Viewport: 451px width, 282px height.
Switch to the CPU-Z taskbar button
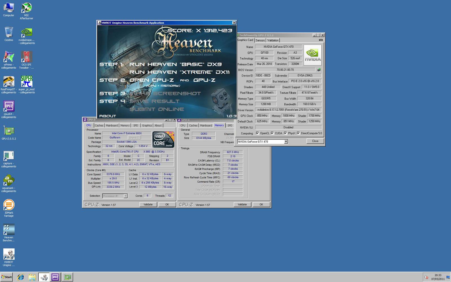pyautogui.click(x=55, y=277)
